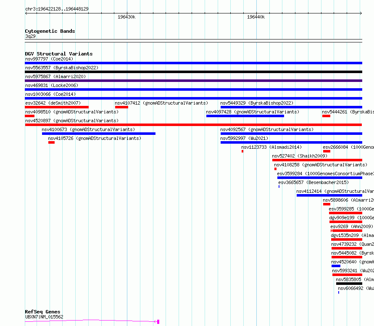
Task: Click the ruler's right arrow end
Action: pyautogui.click(x=361, y=13)
